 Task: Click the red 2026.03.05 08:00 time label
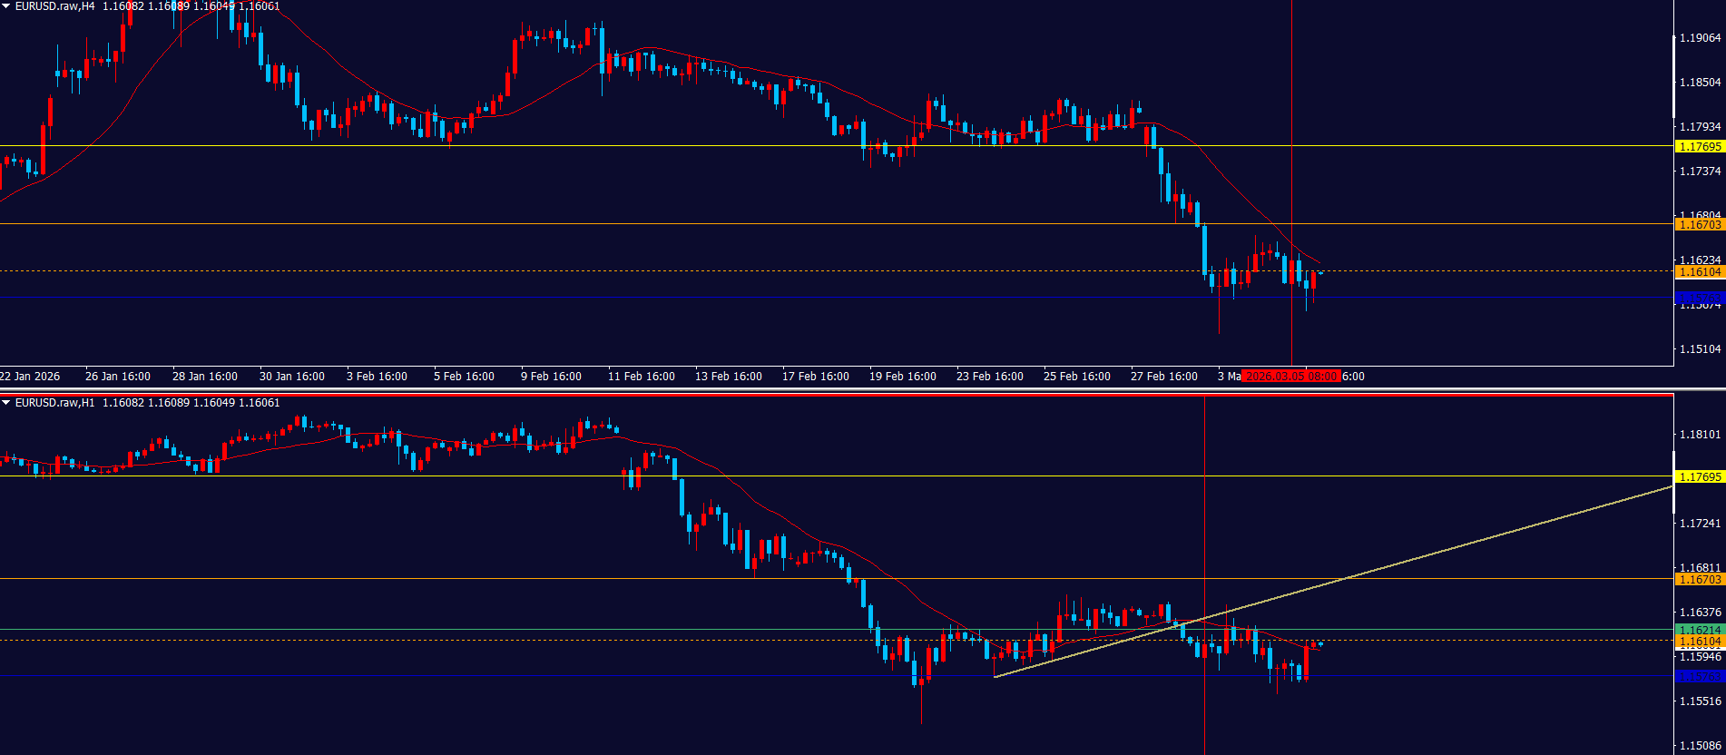coord(1290,377)
